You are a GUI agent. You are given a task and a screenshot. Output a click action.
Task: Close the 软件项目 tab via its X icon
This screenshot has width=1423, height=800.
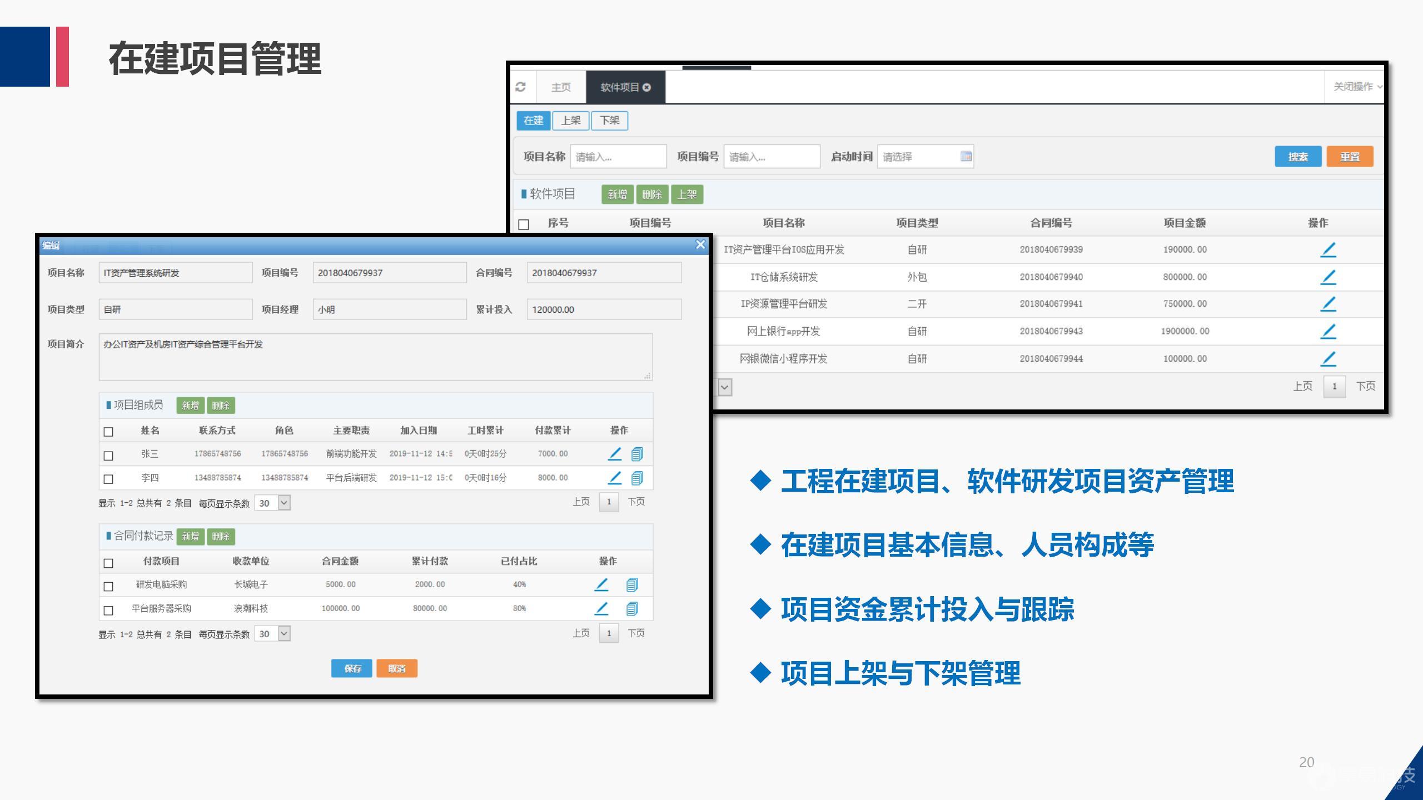click(646, 87)
